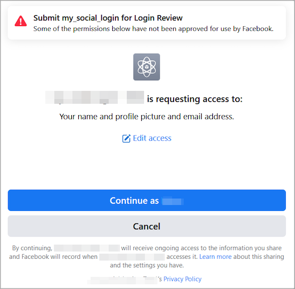Viewport: 295px width, 289px height.
Task: Click the blurred name preceding Privacy Policy
Action: coord(122,279)
